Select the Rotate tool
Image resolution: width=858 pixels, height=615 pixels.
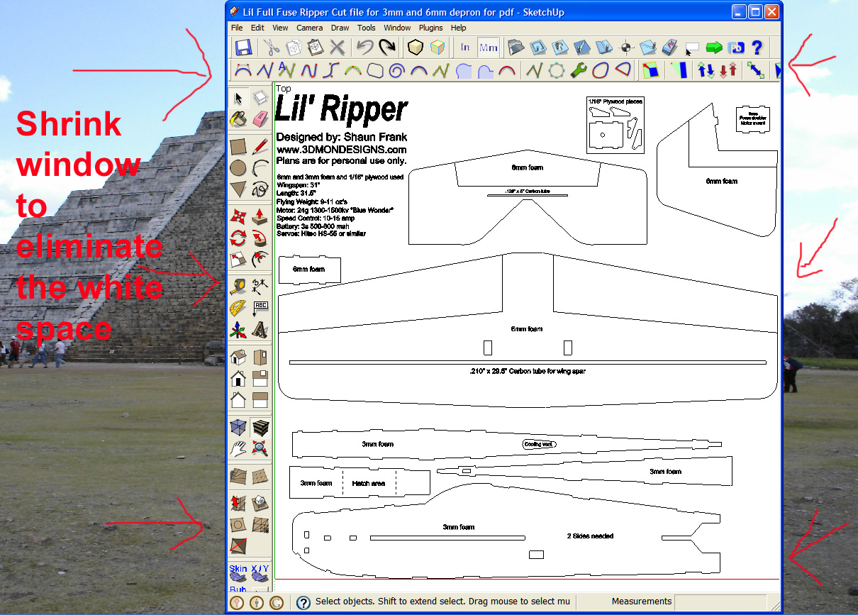pos(238,238)
